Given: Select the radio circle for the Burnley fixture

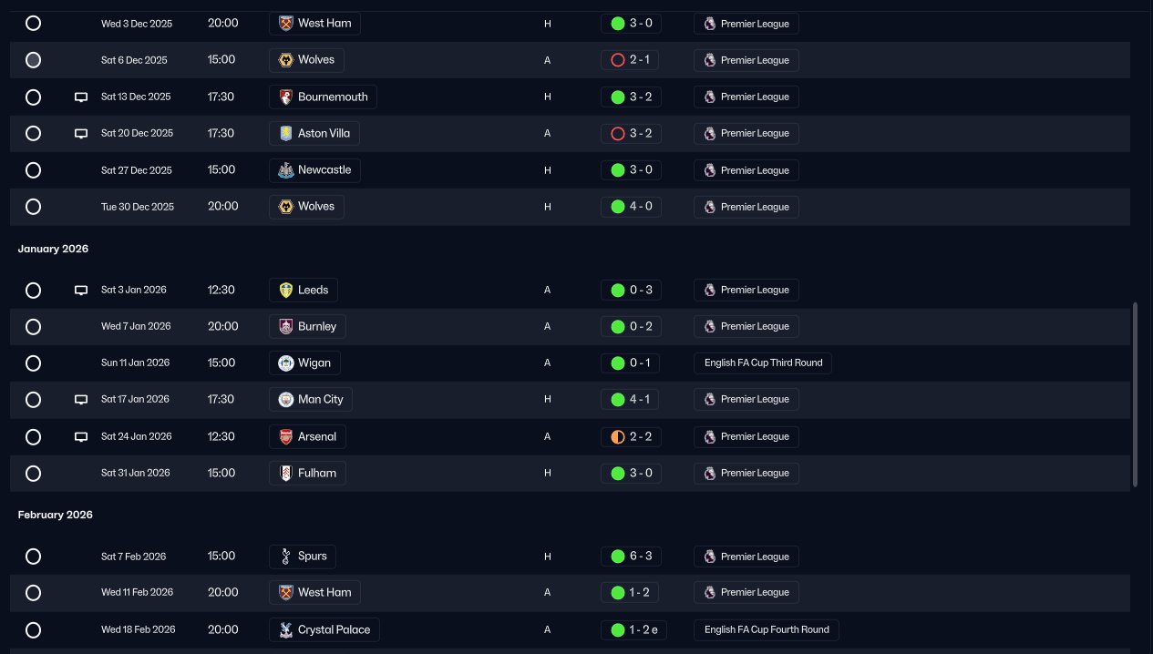Looking at the screenshot, I should coord(33,326).
